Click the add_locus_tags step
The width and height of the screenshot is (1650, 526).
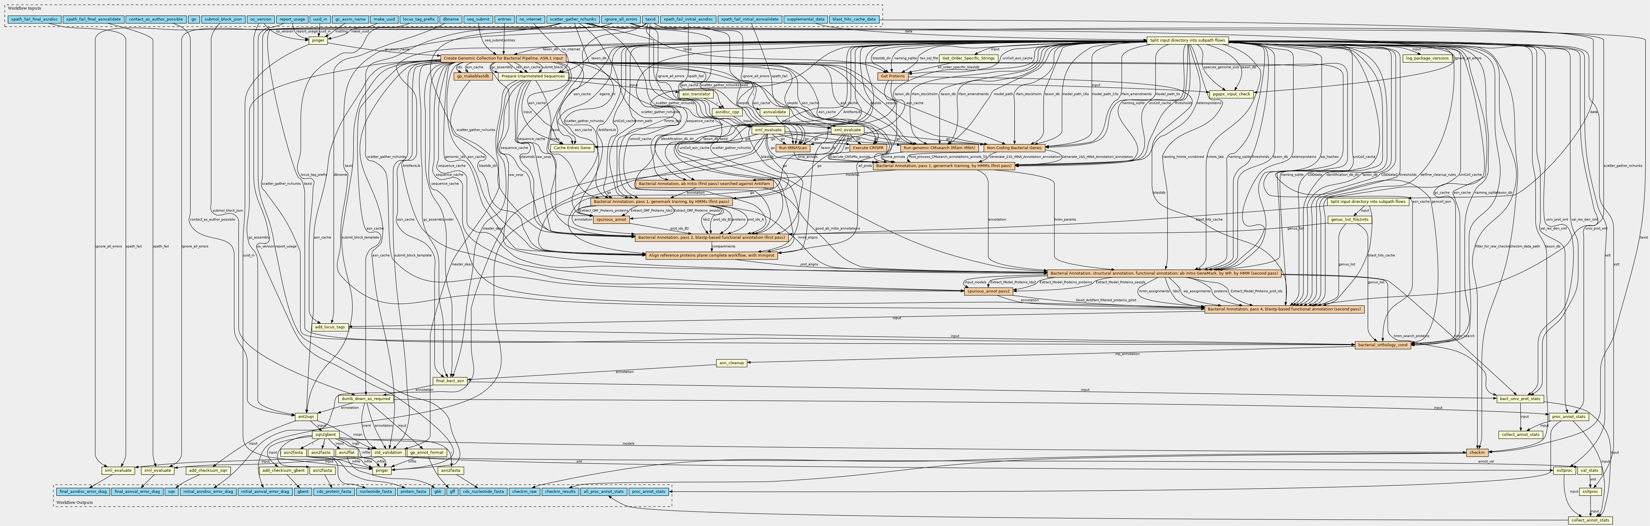(330, 327)
